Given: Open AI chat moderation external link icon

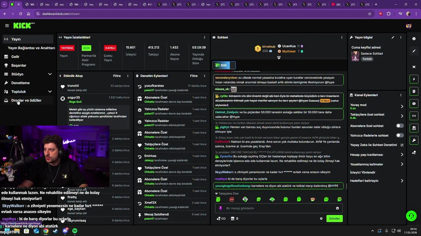Looking at the screenshot, I should click(402, 145).
